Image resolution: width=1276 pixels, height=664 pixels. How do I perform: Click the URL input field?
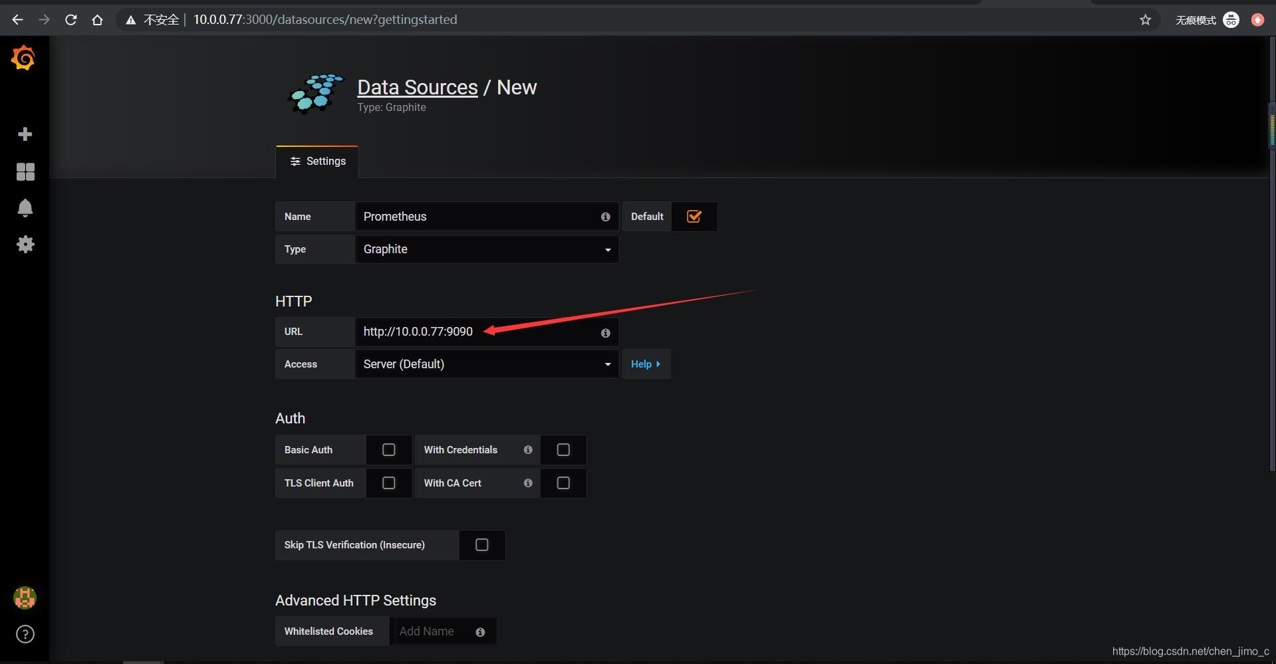point(487,332)
